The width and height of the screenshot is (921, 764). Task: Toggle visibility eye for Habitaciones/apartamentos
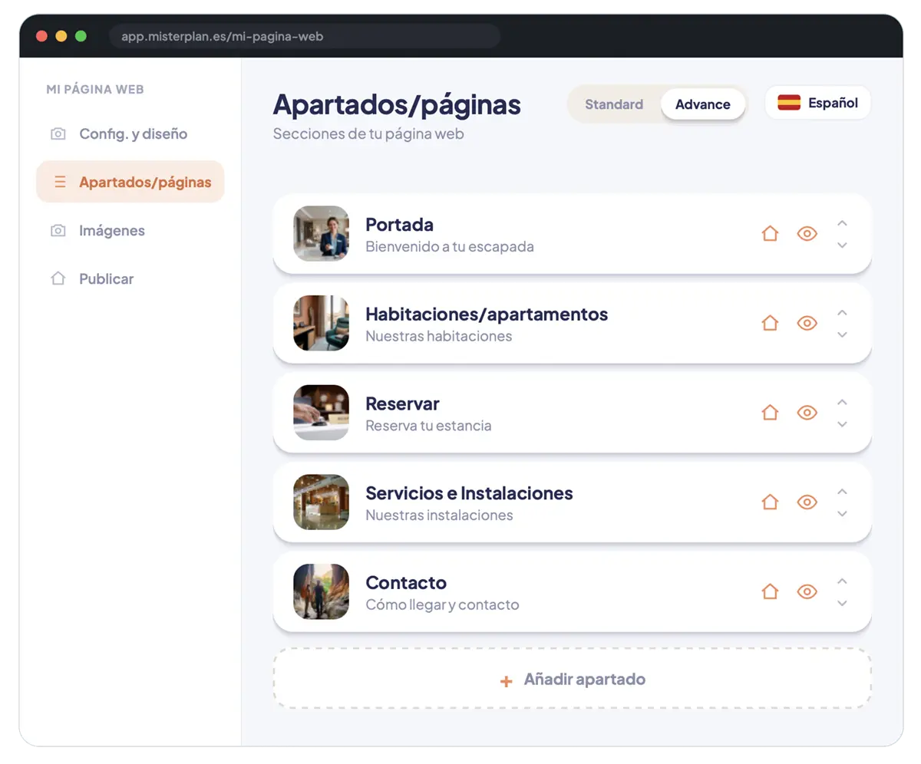[807, 323]
